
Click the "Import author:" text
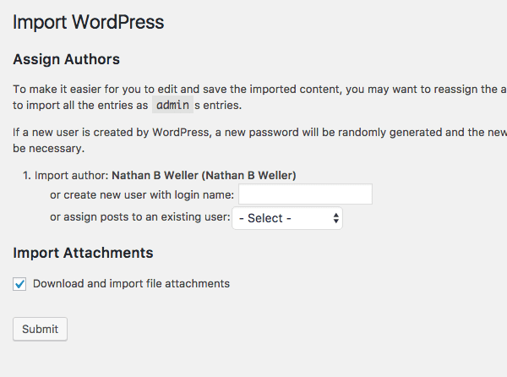coord(72,176)
